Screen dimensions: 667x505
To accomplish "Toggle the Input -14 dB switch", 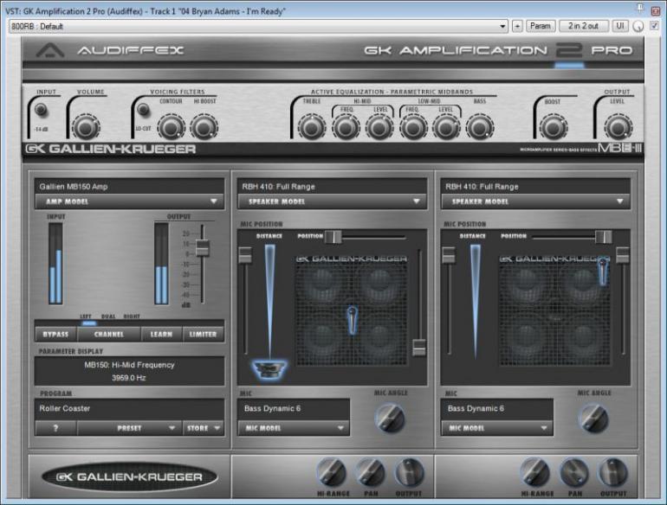I will pyautogui.click(x=41, y=110).
